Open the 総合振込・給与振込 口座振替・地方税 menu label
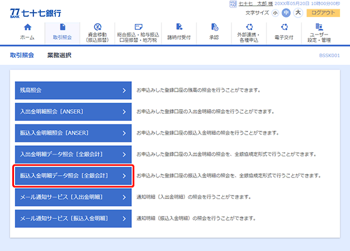The image size is (350, 251). point(138,37)
